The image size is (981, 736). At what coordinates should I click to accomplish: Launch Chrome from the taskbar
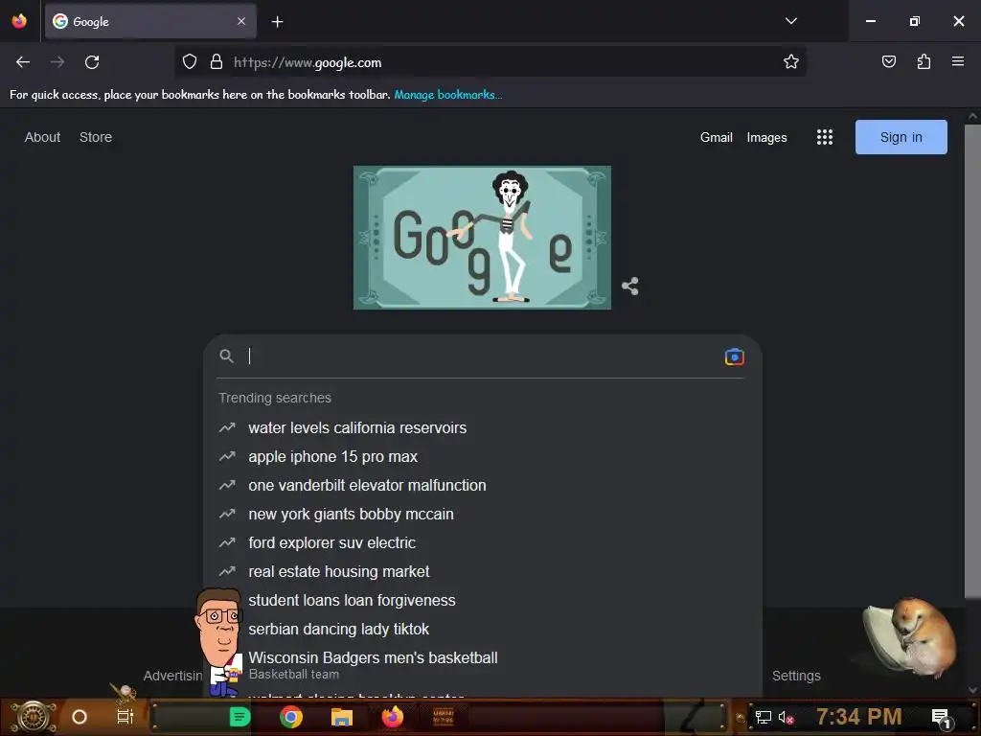click(291, 717)
